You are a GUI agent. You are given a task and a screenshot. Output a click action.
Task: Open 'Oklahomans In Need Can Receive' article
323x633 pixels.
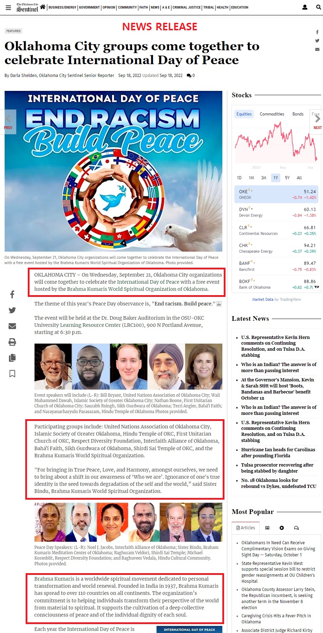point(278,549)
